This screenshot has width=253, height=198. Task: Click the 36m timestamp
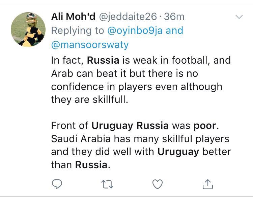(x=174, y=17)
